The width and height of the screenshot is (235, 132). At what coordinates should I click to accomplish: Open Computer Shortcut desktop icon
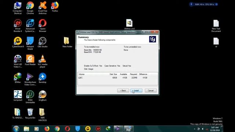click(18, 8)
